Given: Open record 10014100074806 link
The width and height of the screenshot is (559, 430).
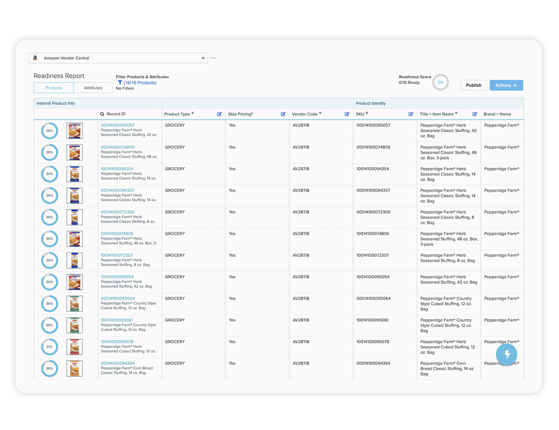Looking at the screenshot, I should click(117, 233).
